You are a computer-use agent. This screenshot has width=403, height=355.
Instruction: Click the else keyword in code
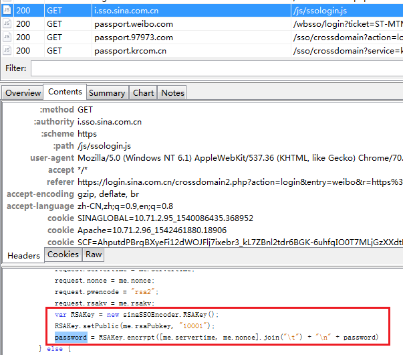click(55, 349)
